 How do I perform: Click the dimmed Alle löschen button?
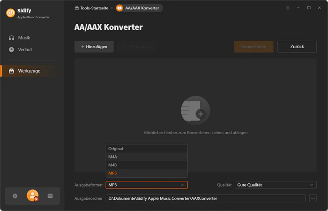click(x=136, y=47)
